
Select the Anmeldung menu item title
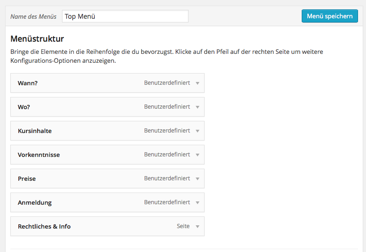tap(35, 202)
